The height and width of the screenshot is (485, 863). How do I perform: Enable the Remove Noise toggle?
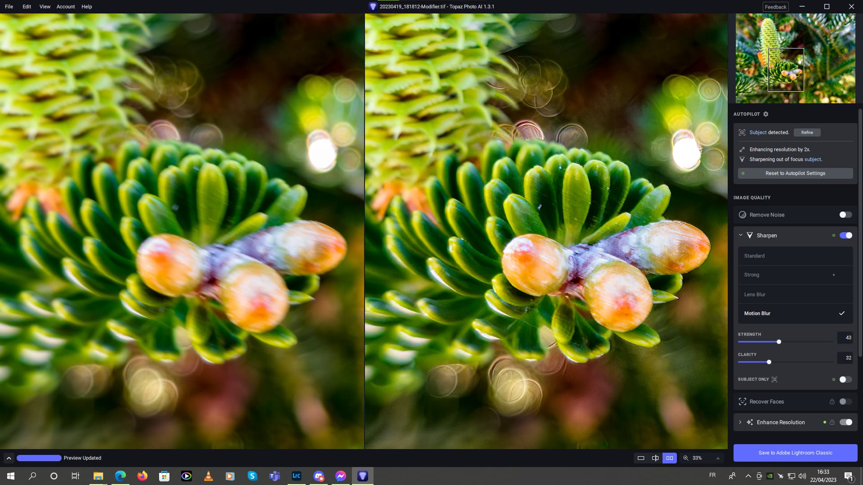(x=845, y=215)
